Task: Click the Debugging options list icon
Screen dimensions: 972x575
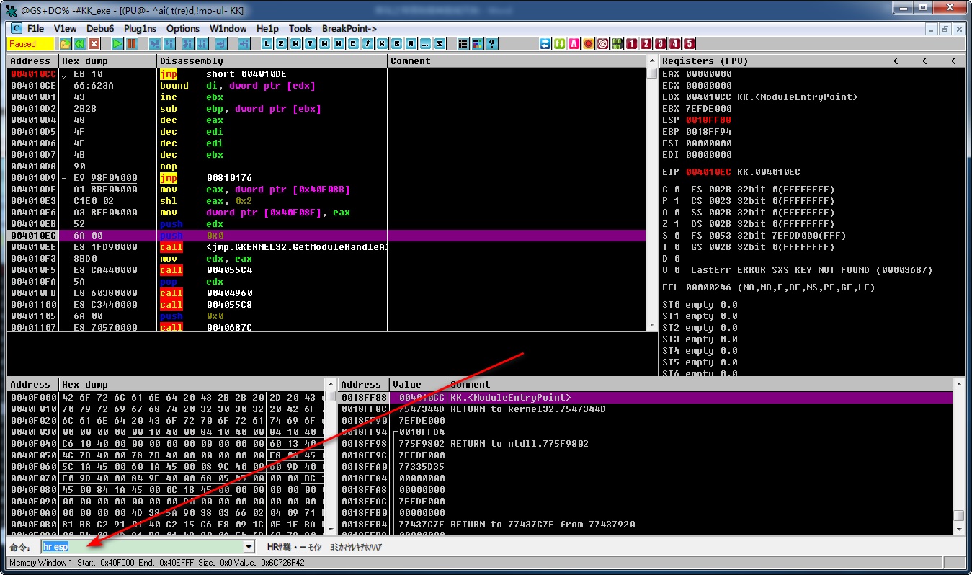Action: point(463,44)
